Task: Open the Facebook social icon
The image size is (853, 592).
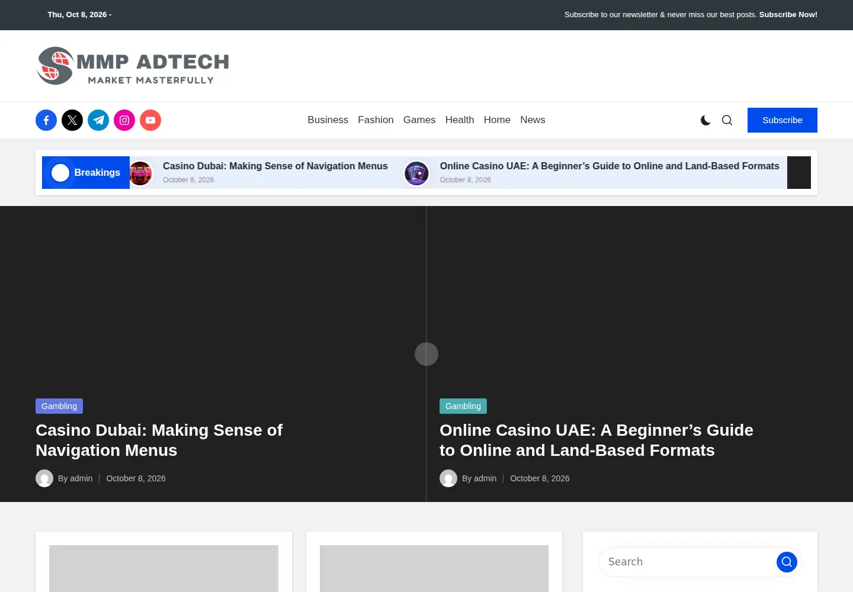Action: click(46, 120)
